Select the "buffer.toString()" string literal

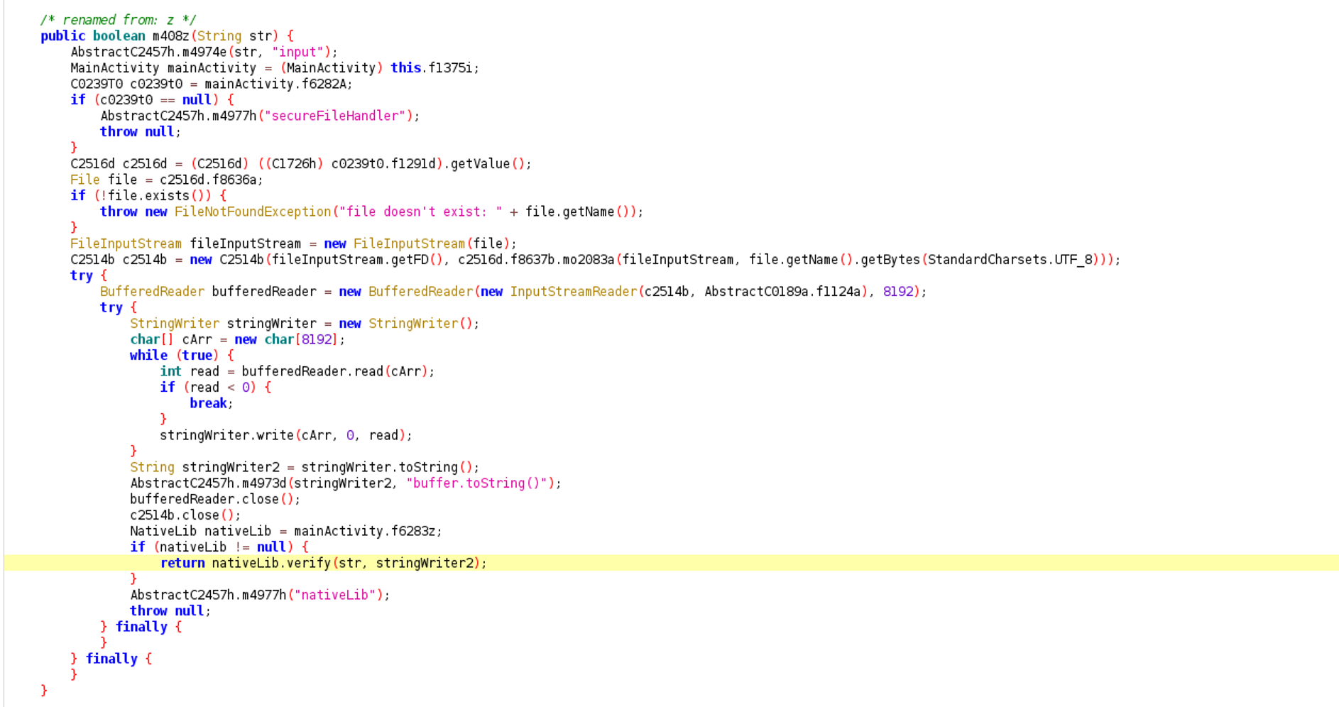[479, 483]
